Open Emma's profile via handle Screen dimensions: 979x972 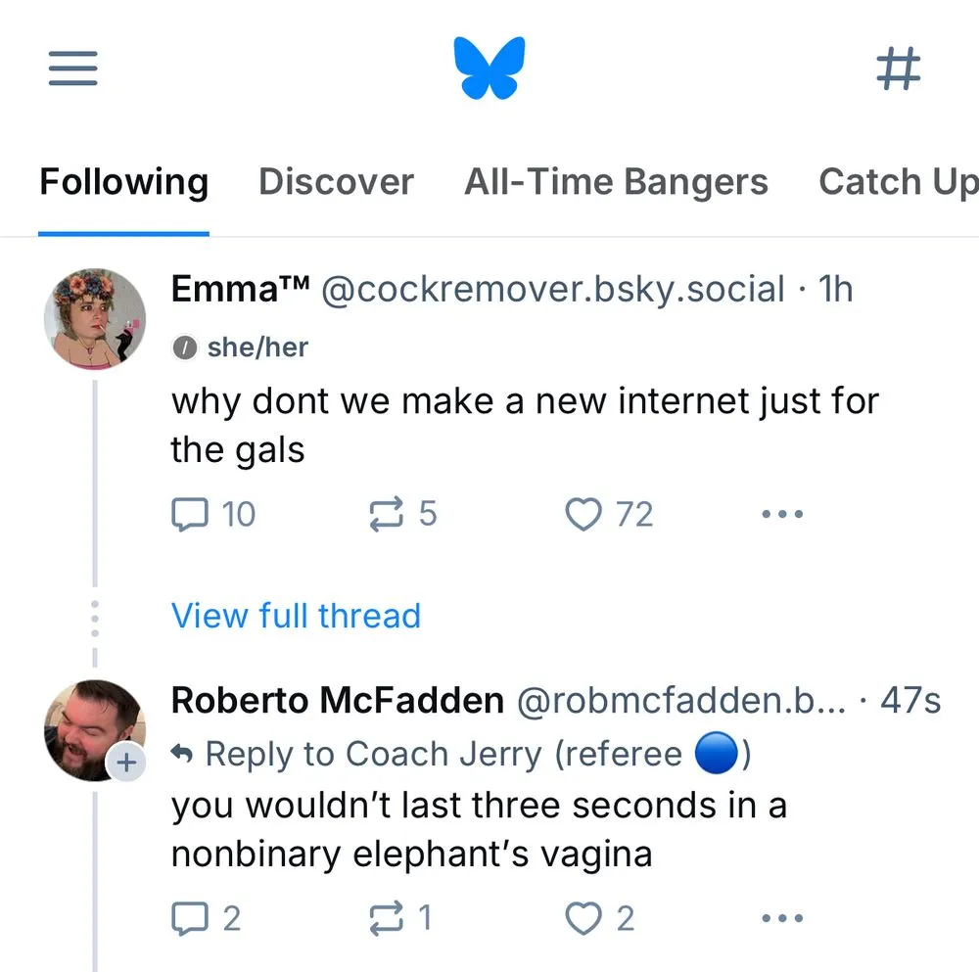point(552,290)
